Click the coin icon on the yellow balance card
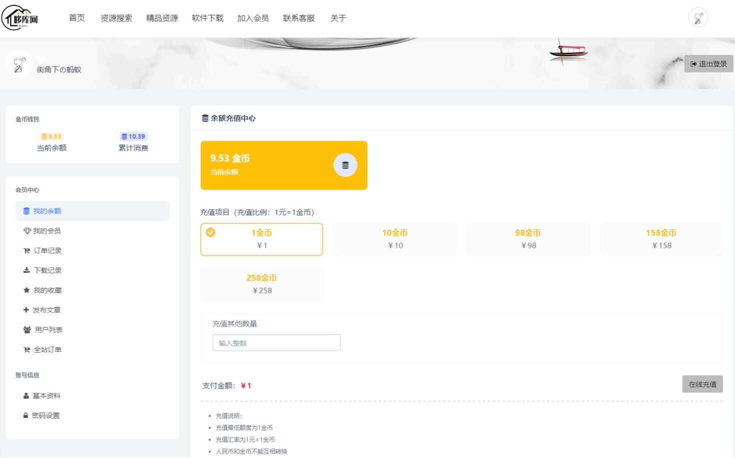 (x=345, y=165)
